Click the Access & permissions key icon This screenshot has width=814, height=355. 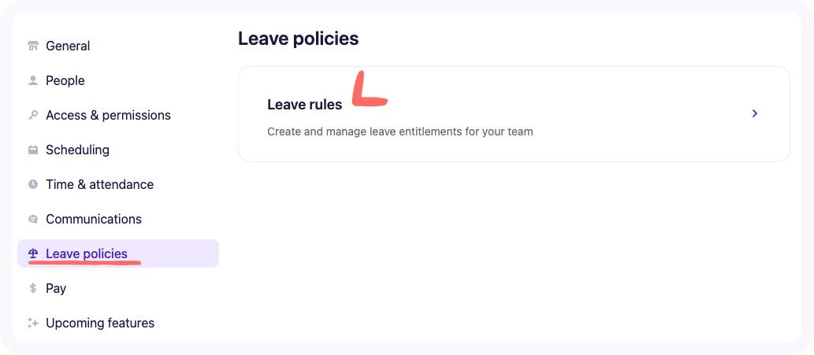[x=33, y=115]
